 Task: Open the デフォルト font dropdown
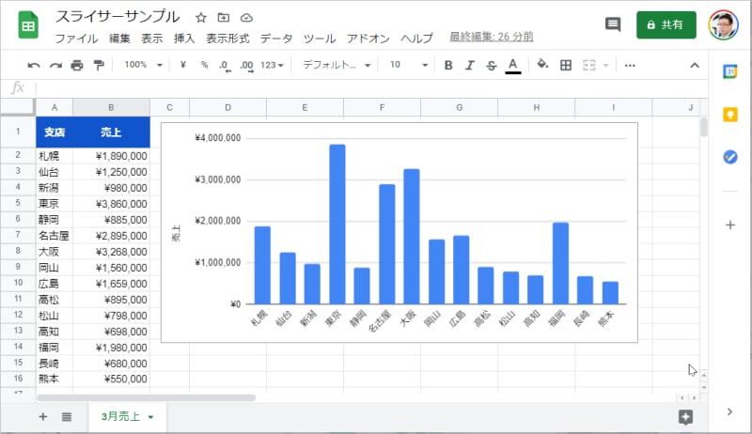[337, 65]
